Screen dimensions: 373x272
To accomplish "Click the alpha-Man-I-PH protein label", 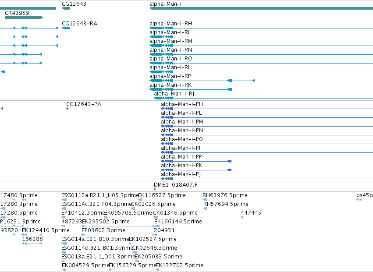I will tap(182, 104).
